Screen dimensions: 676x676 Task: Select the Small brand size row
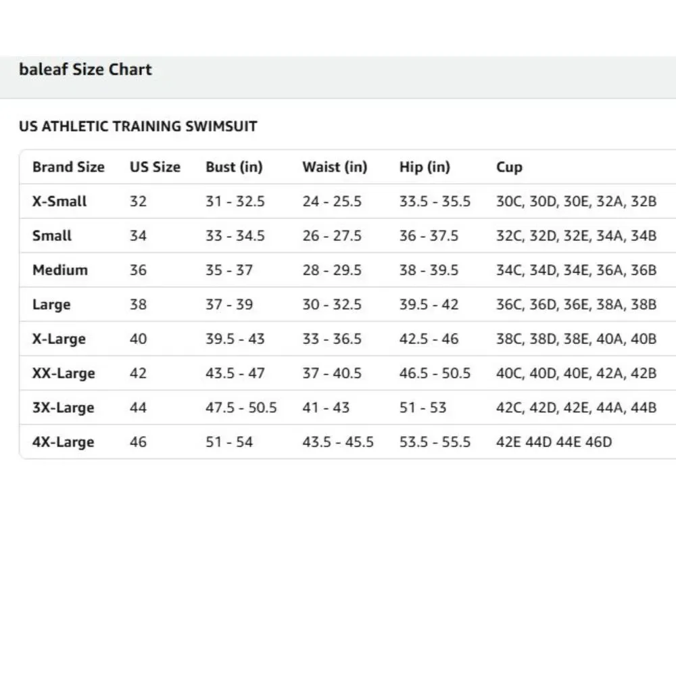[347, 236]
